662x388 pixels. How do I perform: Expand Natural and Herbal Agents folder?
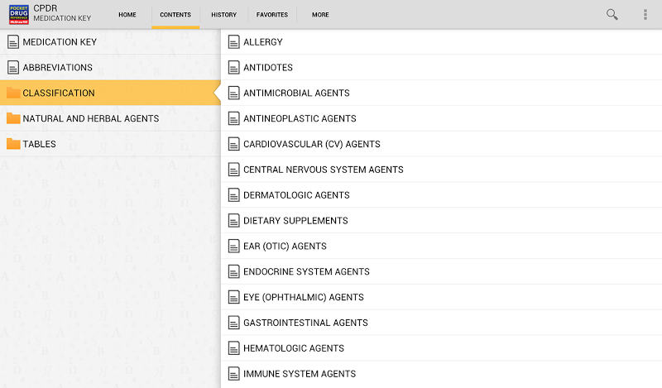tap(90, 118)
